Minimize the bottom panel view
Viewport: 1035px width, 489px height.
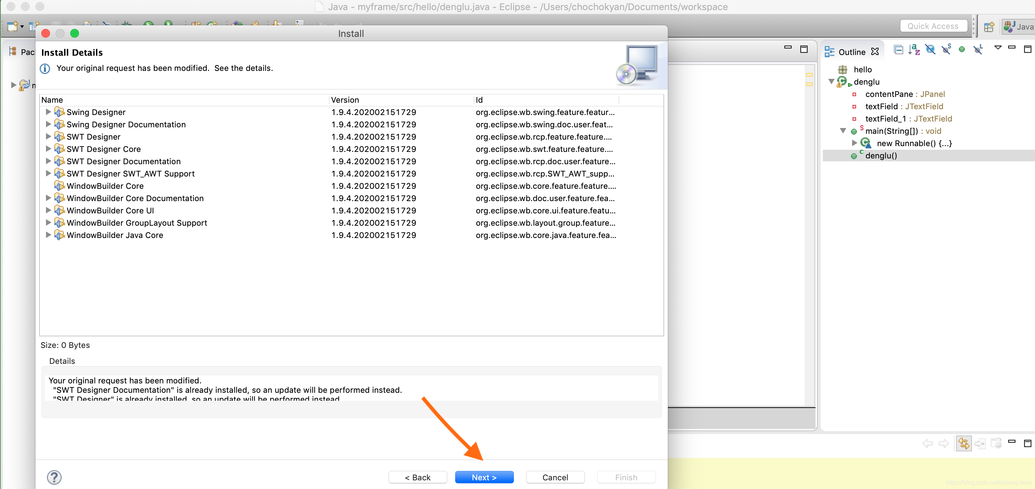point(1012,441)
